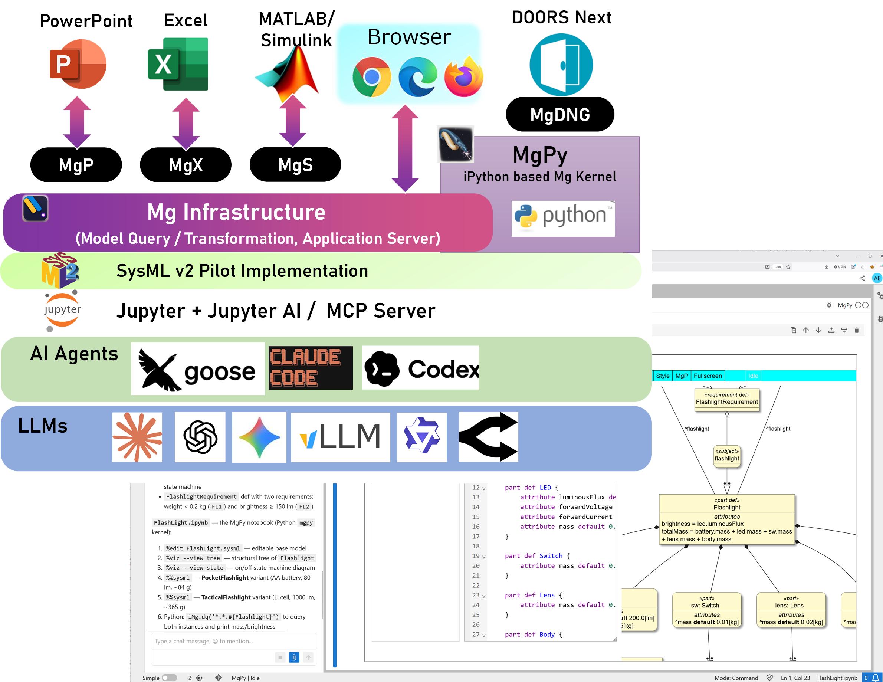Click the AE user avatar
883x682 pixels.
click(x=877, y=278)
